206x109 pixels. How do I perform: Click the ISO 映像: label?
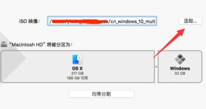(29, 21)
